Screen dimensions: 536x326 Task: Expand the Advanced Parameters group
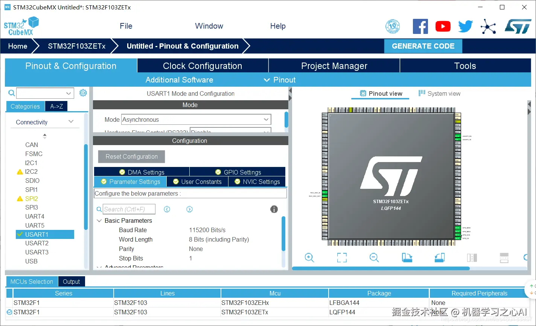tap(99, 267)
